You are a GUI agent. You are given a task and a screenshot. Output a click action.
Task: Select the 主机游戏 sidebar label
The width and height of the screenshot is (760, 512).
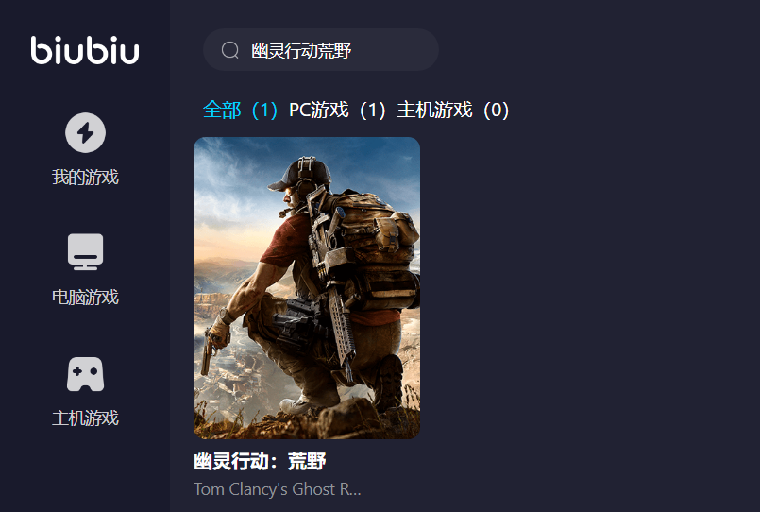(85, 418)
